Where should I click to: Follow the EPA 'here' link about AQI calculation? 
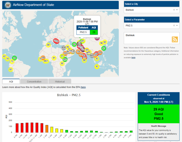(x=83, y=87)
